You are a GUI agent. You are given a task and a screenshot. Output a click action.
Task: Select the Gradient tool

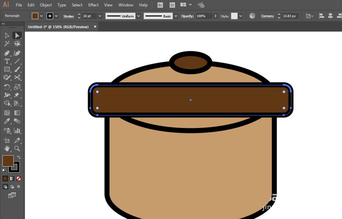pyautogui.click(x=17, y=113)
